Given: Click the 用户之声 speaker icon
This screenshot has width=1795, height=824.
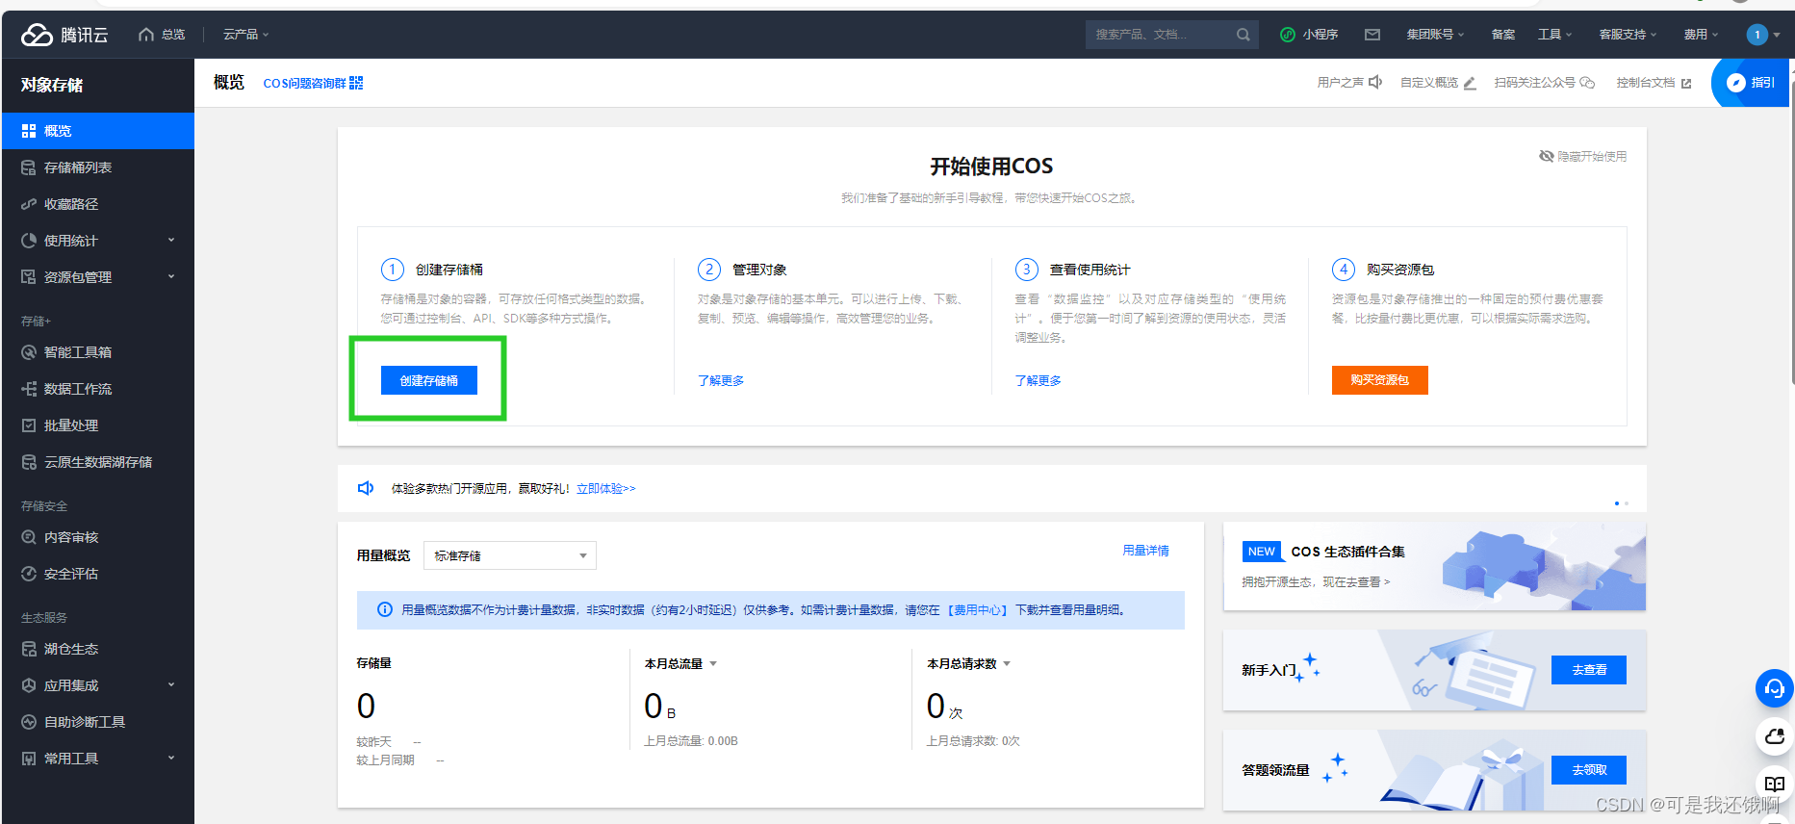Looking at the screenshot, I should click(x=1375, y=82).
